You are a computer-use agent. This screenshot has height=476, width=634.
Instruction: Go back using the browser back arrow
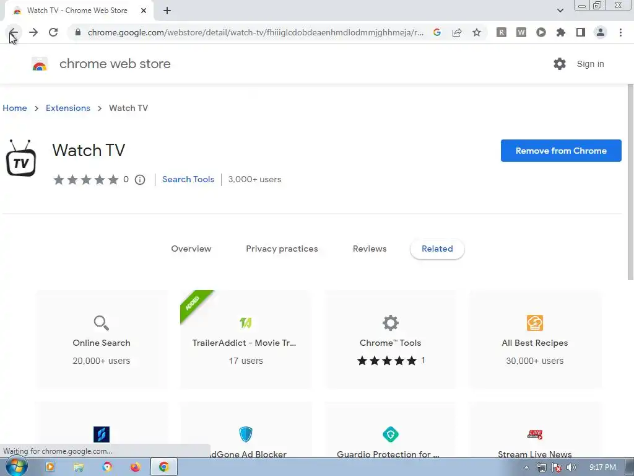[14, 32]
